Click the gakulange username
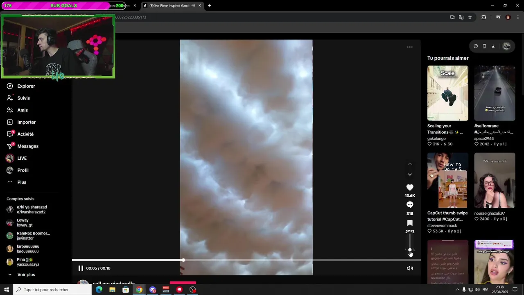 tap(436, 138)
